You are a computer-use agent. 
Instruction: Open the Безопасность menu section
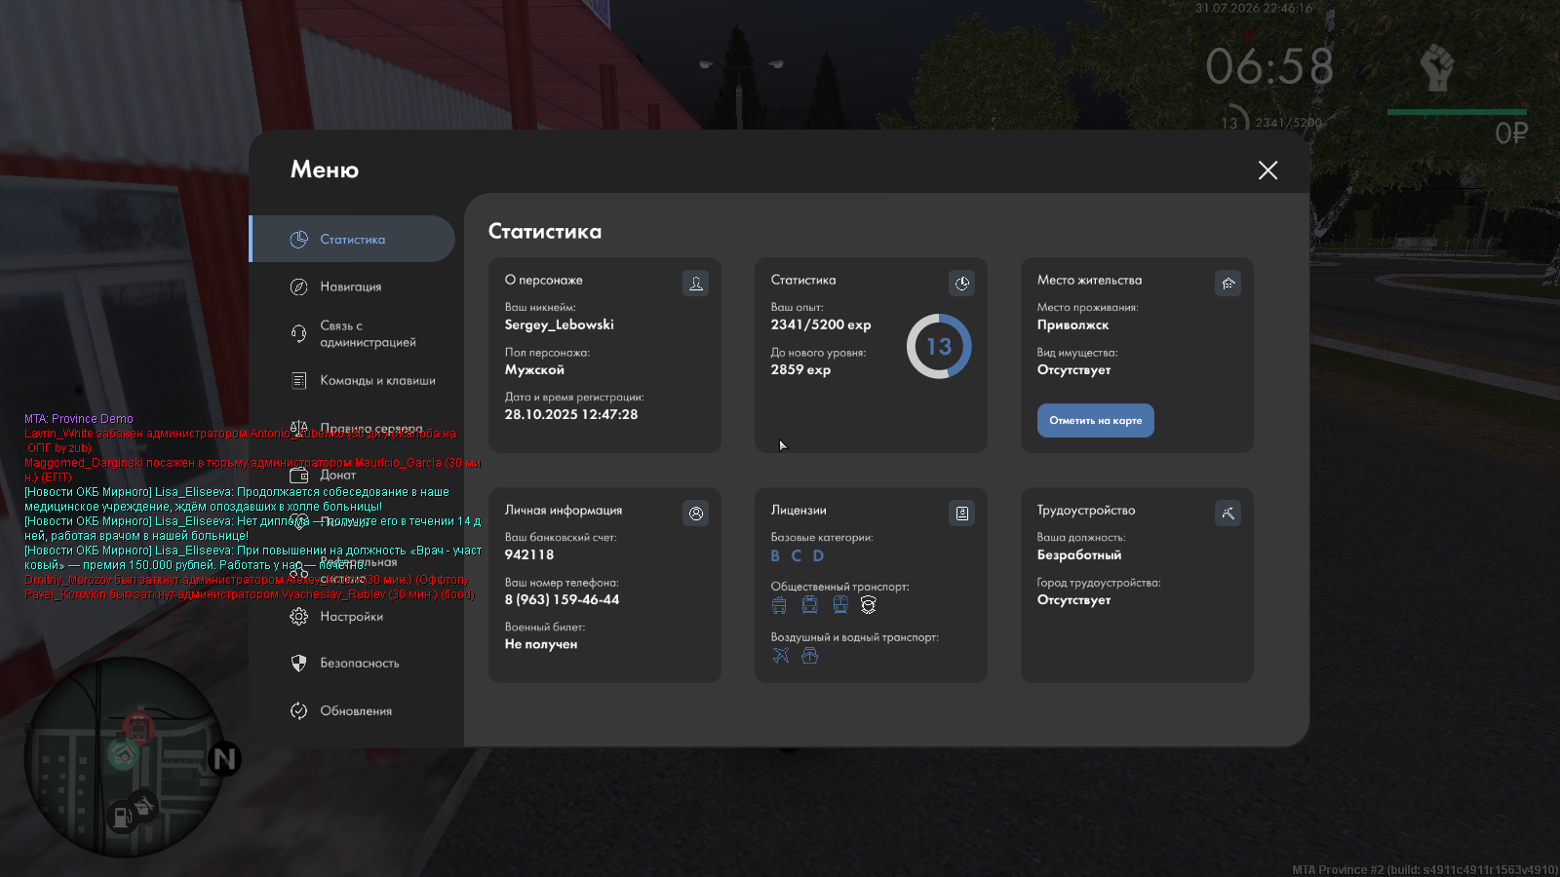click(352, 663)
